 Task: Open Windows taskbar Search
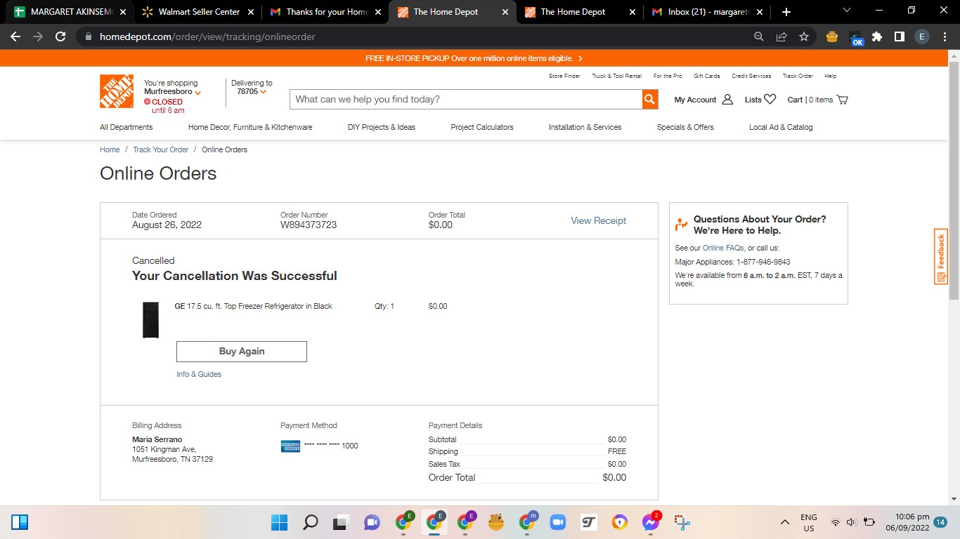click(310, 522)
